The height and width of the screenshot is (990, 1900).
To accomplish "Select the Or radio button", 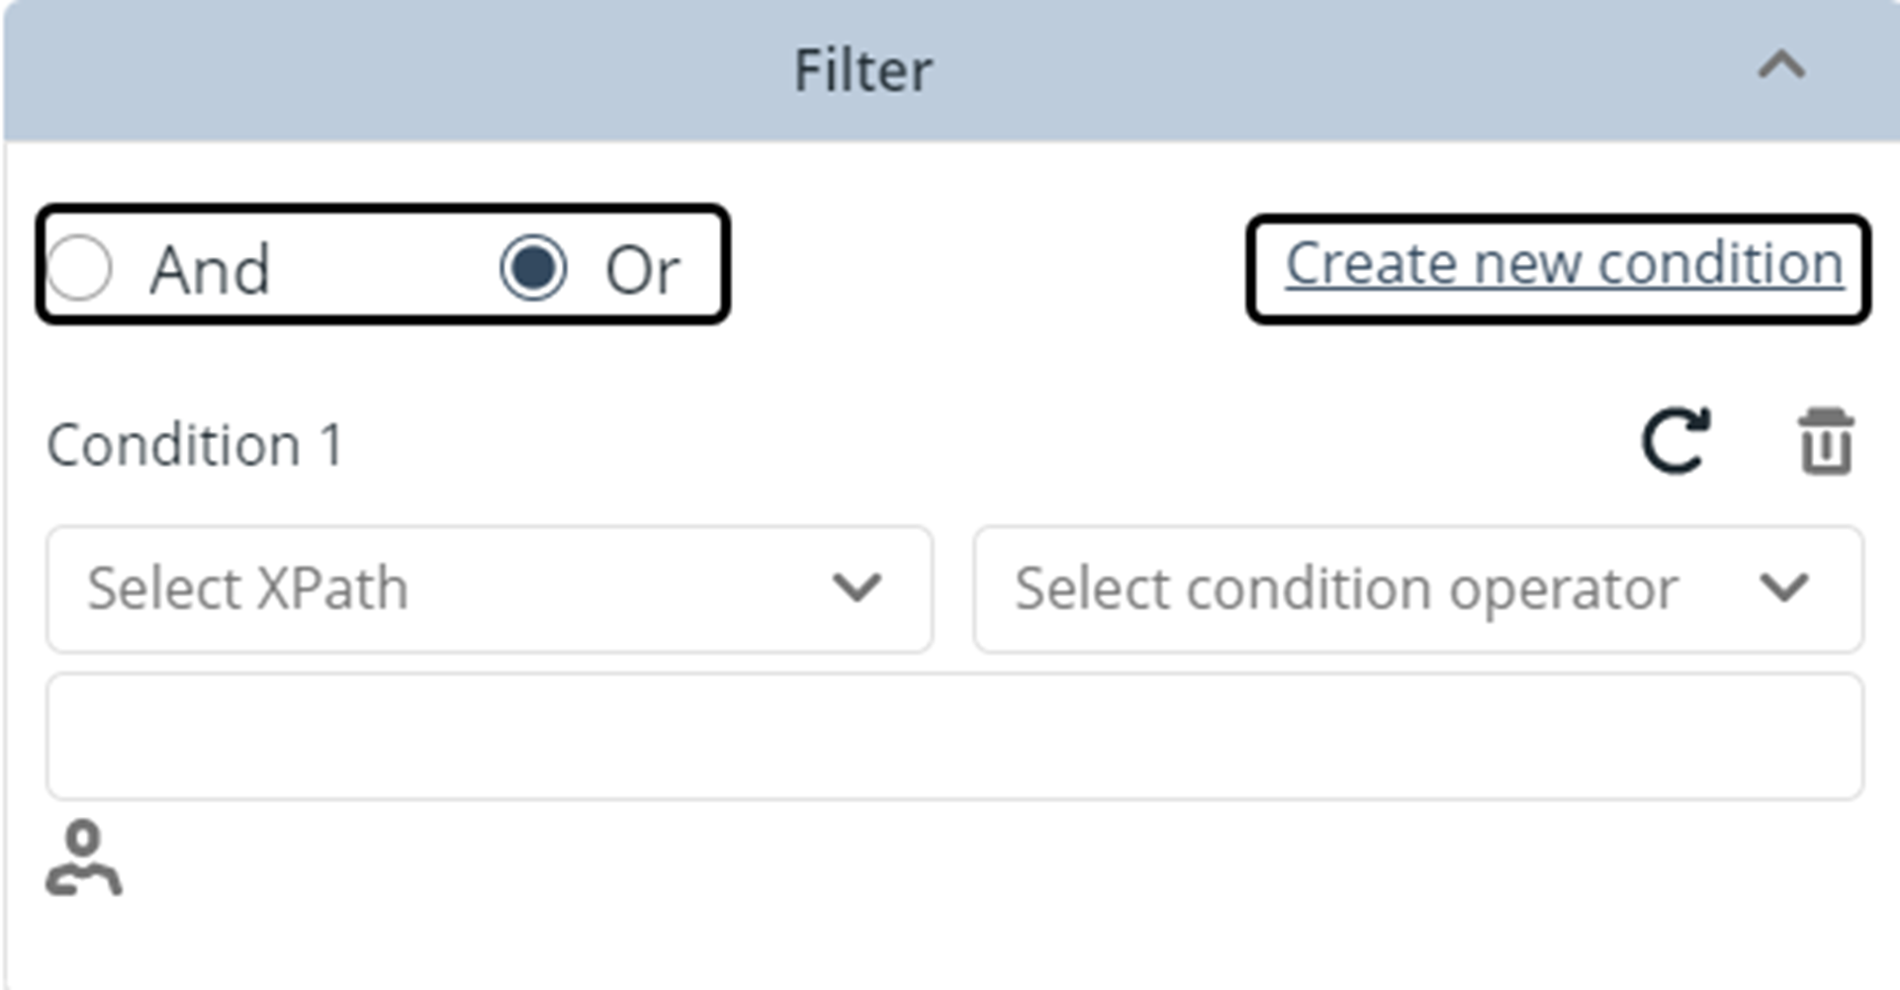I will coord(533,267).
